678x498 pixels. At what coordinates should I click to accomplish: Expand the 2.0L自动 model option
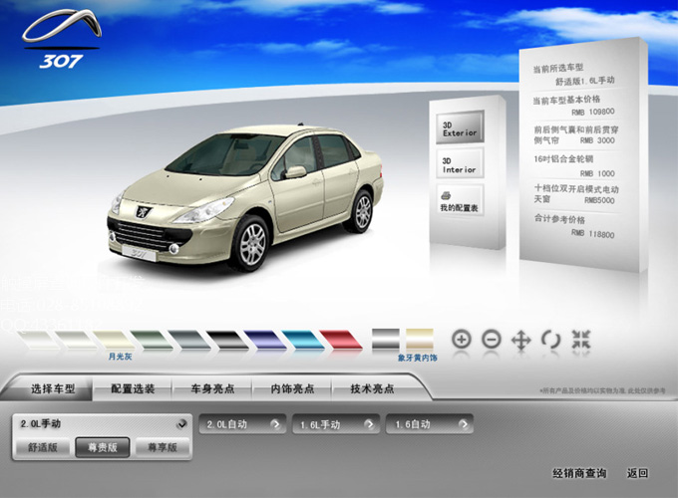(x=242, y=424)
